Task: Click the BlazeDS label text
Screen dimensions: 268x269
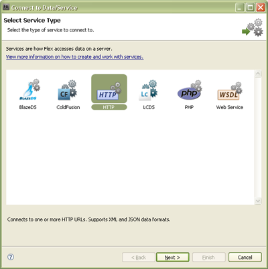Action: tap(27, 107)
